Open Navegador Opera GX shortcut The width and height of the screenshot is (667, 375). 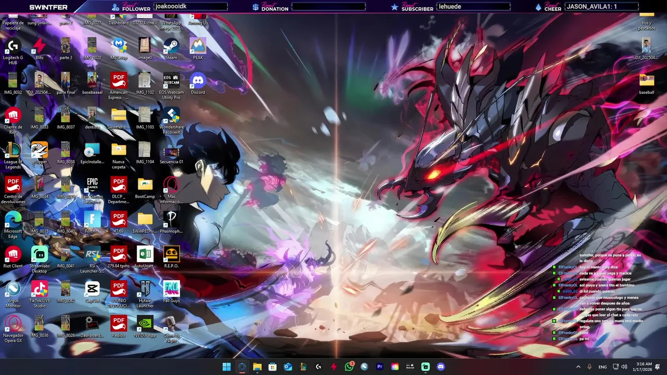13,329
